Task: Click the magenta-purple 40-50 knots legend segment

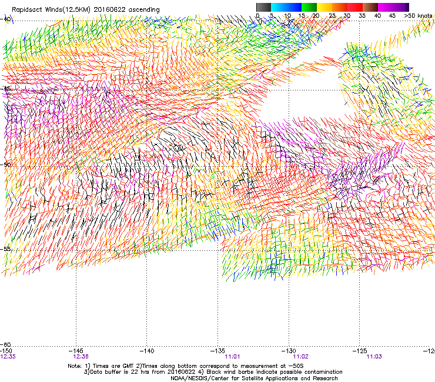Action: [393, 7]
